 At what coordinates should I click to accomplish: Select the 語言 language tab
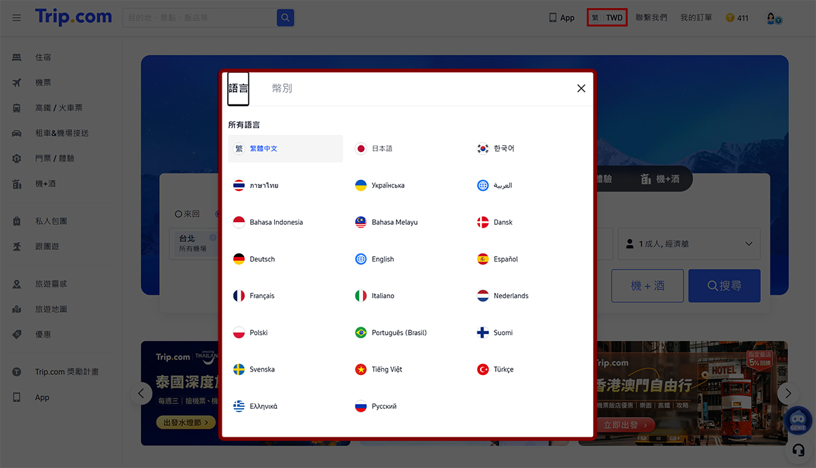[x=238, y=88]
